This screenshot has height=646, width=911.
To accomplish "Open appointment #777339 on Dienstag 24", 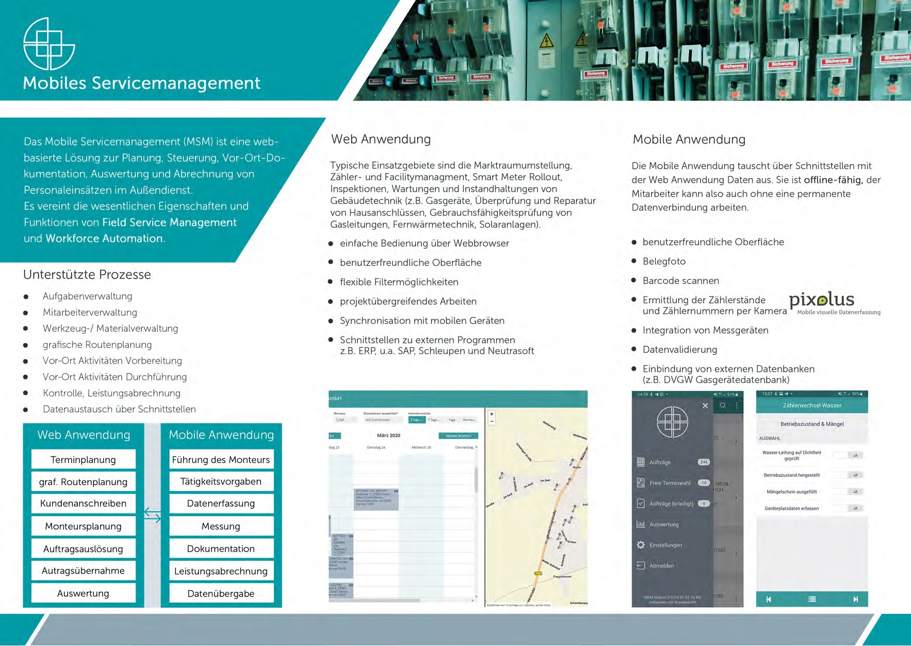I will 377,499.
